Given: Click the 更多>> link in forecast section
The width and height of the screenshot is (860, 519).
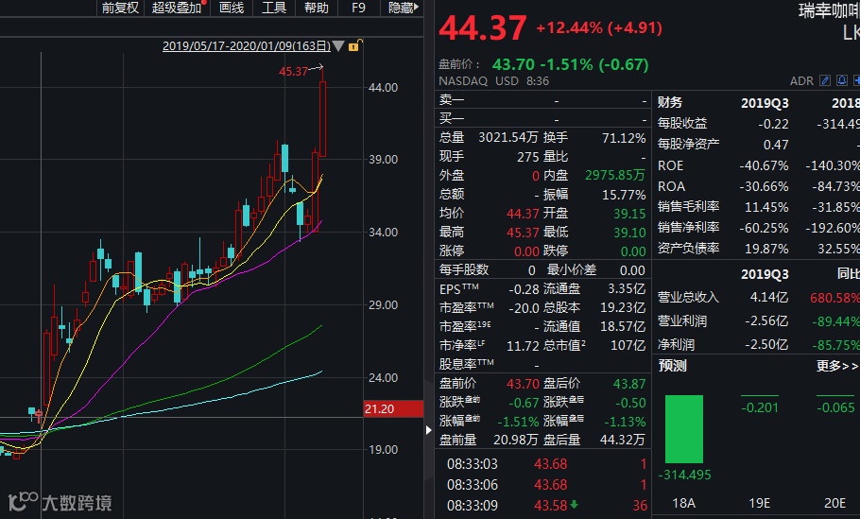Looking at the screenshot, I should [837, 366].
